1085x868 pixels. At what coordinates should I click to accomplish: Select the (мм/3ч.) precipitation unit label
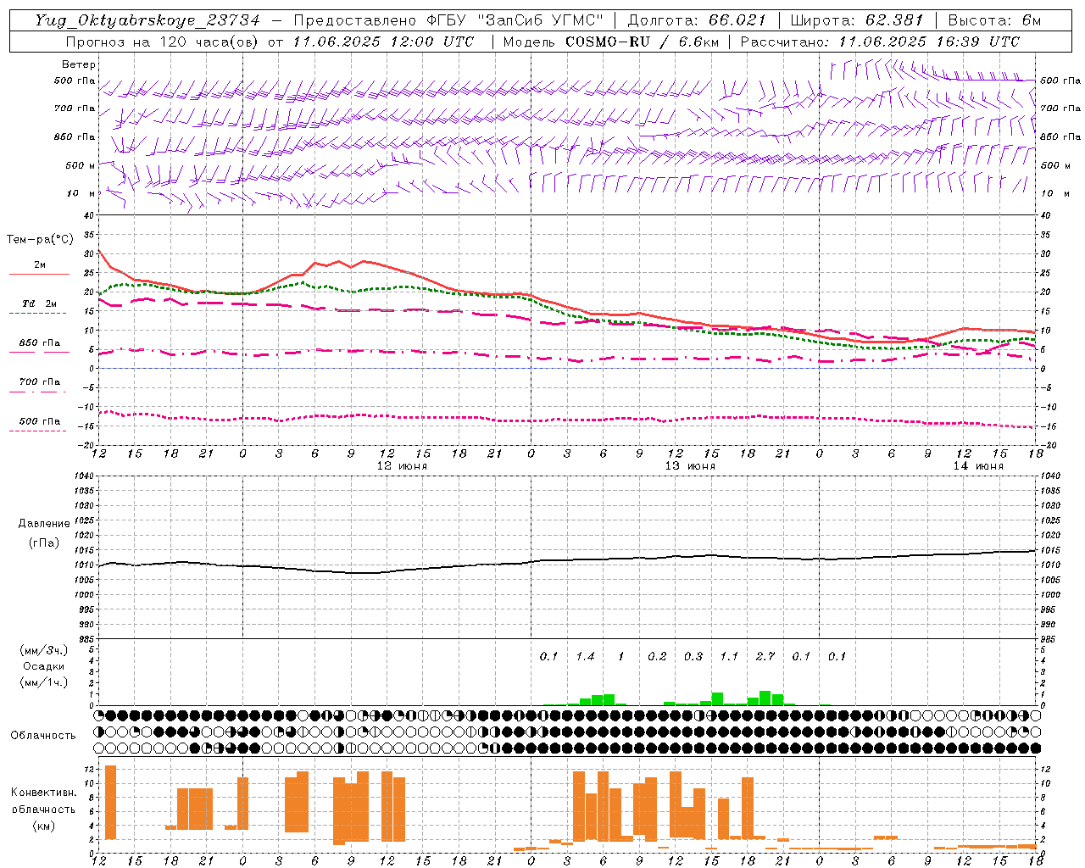[x=44, y=651]
